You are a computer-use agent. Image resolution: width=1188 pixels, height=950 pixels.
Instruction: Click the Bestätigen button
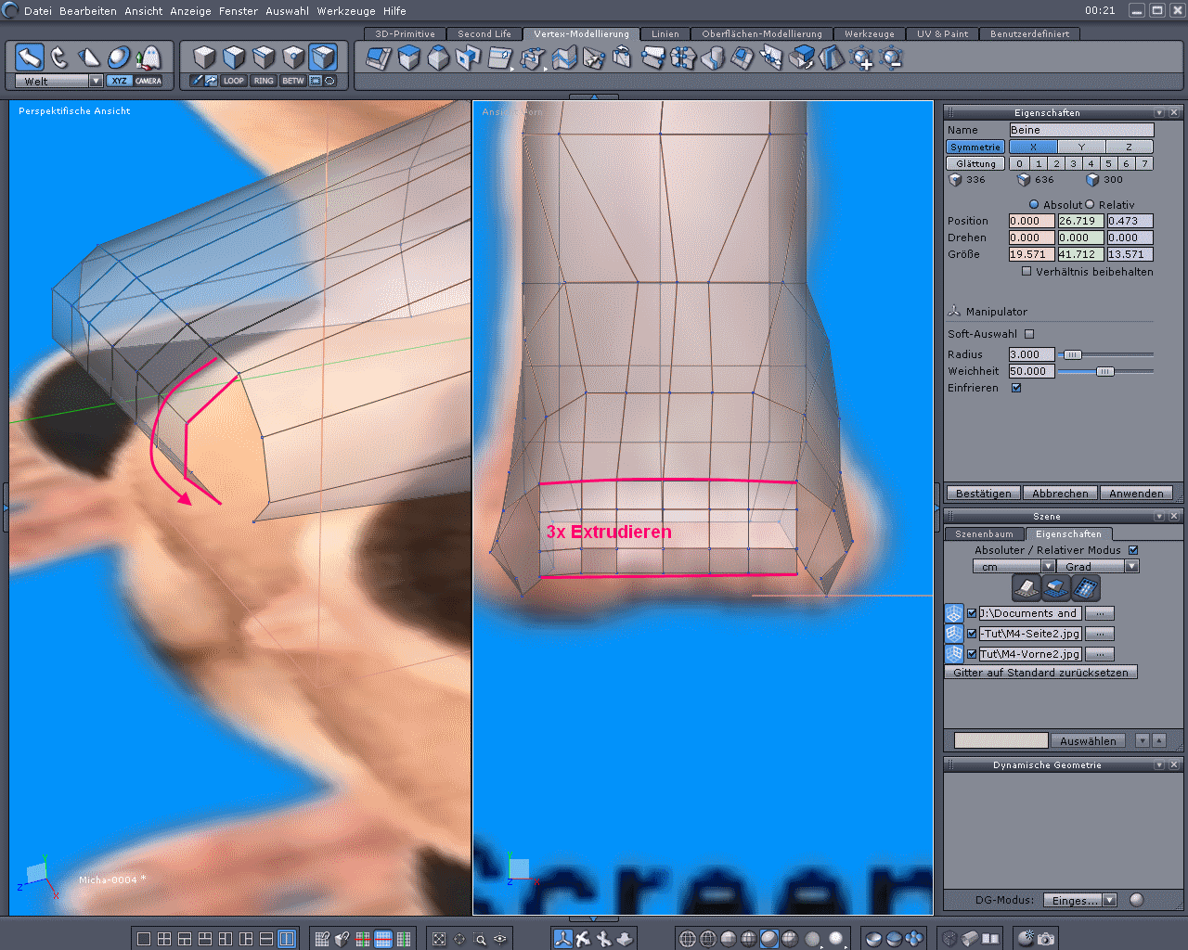(984, 494)
